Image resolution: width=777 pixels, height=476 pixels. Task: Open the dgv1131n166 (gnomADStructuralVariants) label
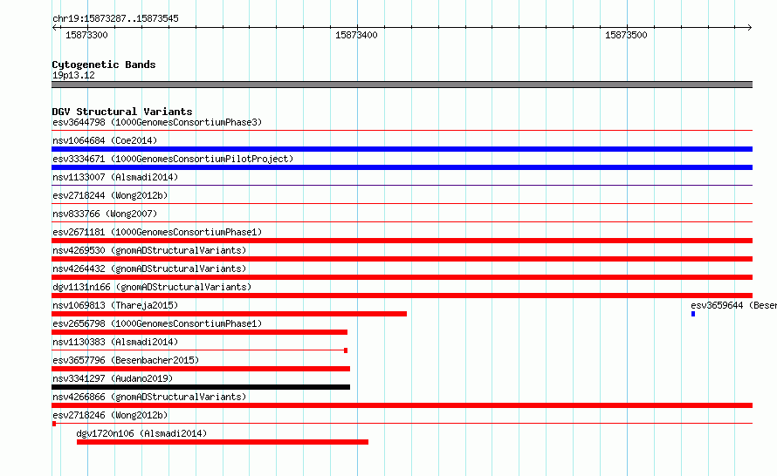pyautogui.click(x=152, y=287)
